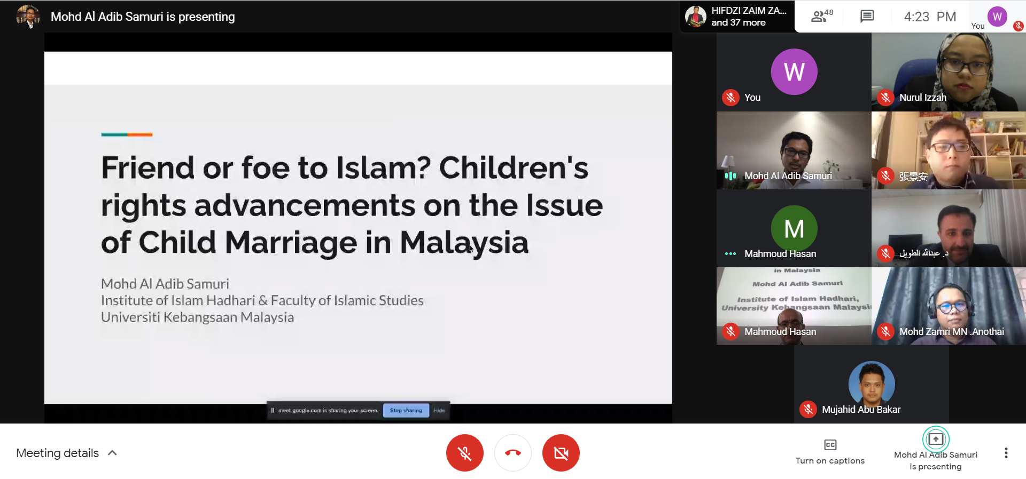The height and width of the screenshot is (479, 1026).
Task: Click the presenting screen icon
Action: click(x=935, y=439)
